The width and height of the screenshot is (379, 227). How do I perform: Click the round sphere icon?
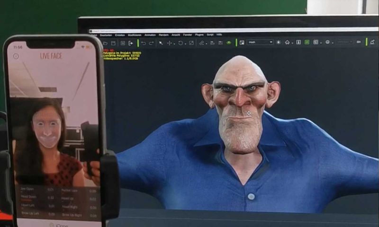point(327,42)
